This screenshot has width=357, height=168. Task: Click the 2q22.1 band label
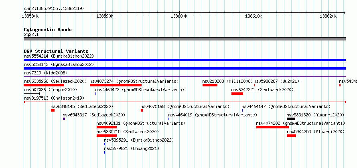click(x=31, y=34)
